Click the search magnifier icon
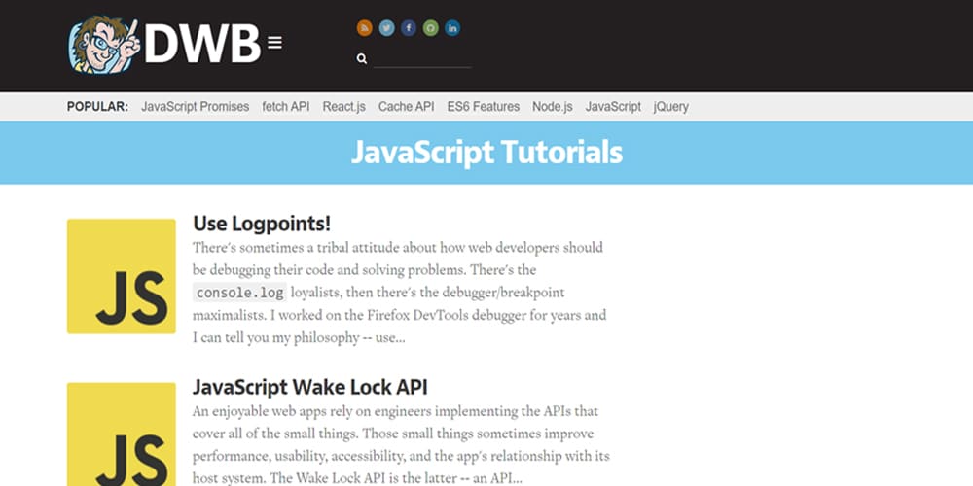 tap(362, 59)
